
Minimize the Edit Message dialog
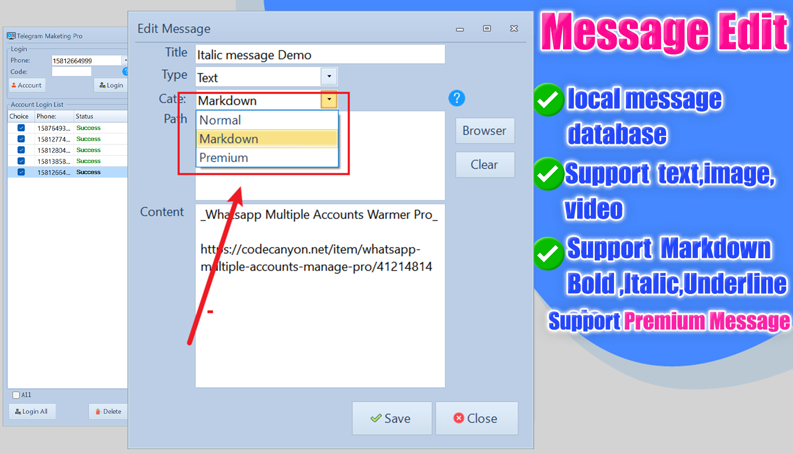pos(460,29)
